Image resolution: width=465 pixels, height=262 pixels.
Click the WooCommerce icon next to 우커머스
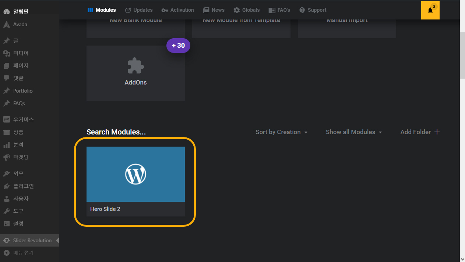coord(6,119)
